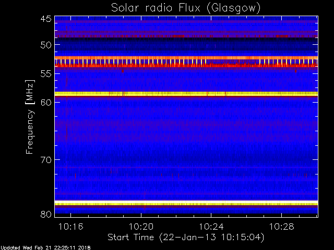Click the plot title "Solar radio Flux (Glasgow)"
Viewport: 334px width, 250px height.
[x=186, y=8]
